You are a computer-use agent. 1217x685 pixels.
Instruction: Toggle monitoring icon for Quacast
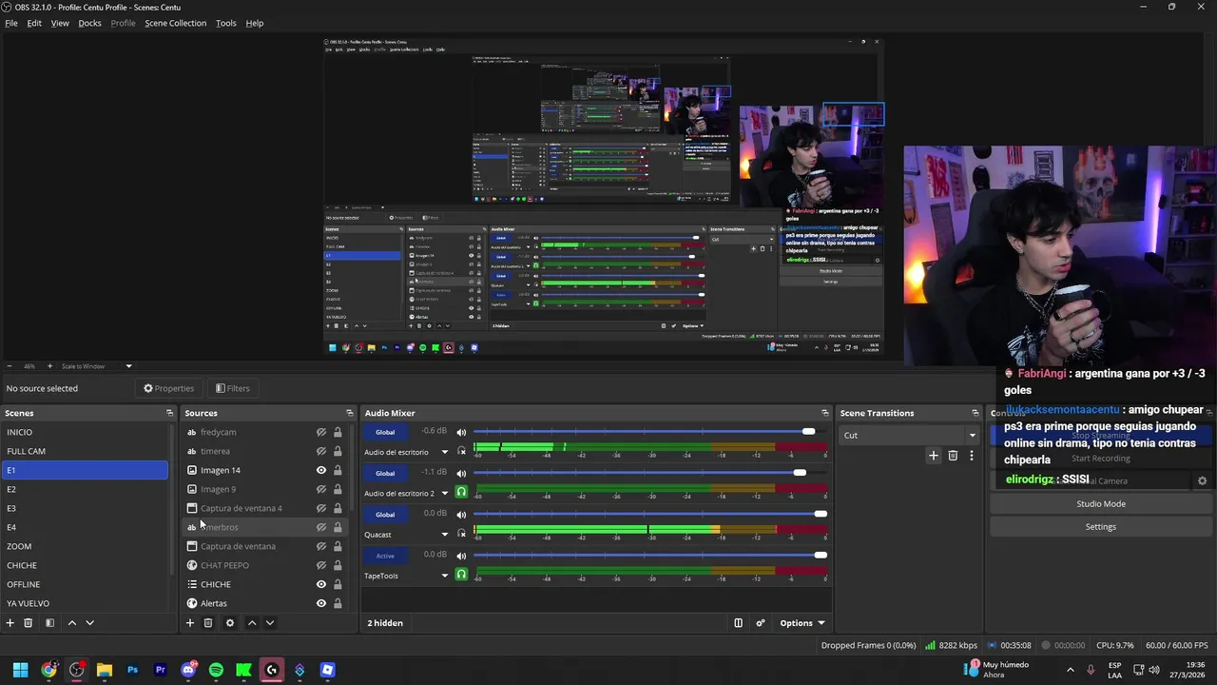click(x=461, y=534)
